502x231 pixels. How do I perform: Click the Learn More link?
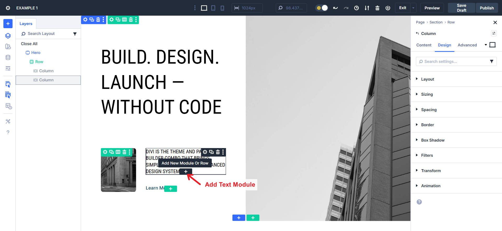click(x=155, y=188)
